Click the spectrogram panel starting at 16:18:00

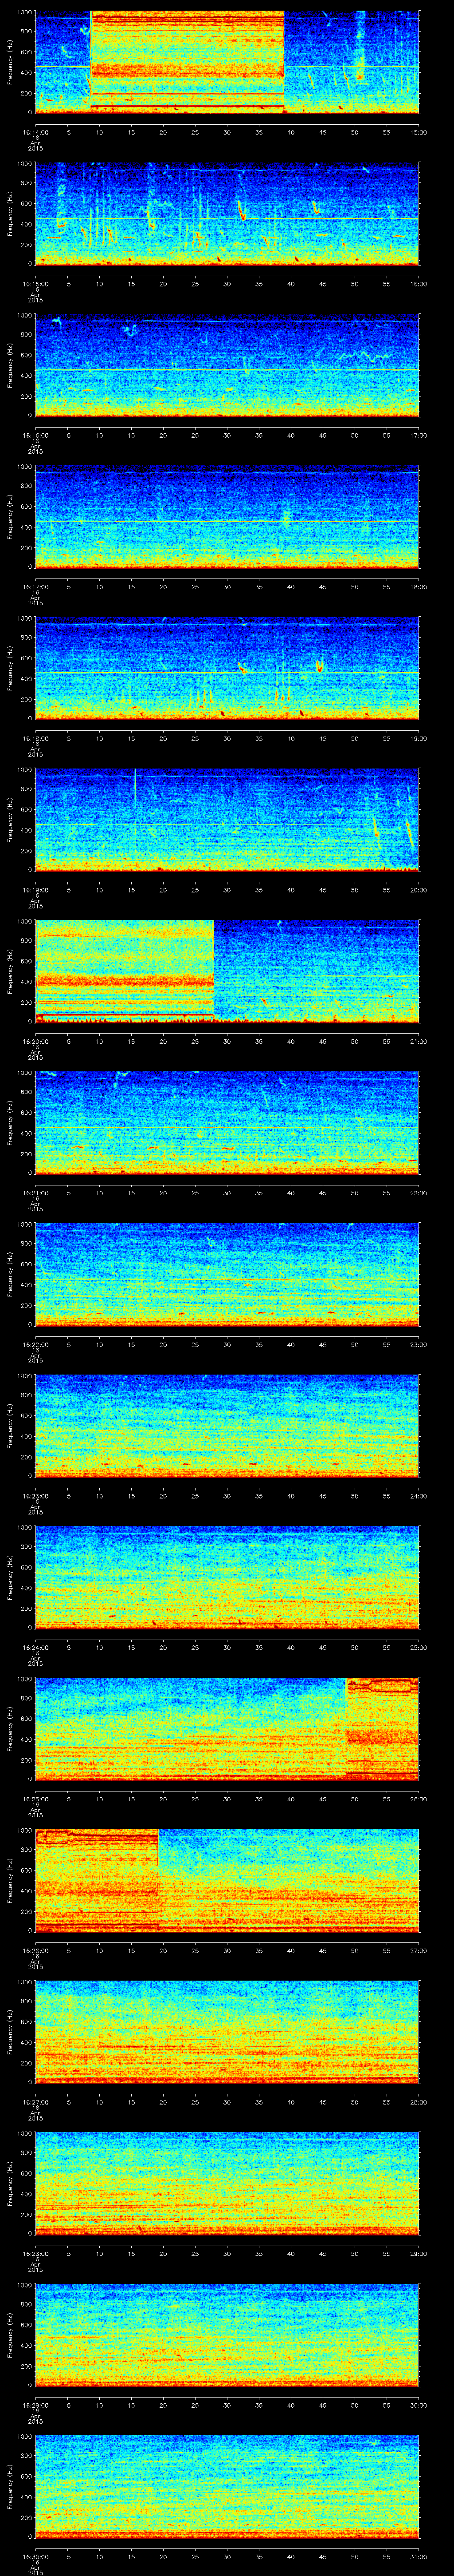tap(227, 668)
